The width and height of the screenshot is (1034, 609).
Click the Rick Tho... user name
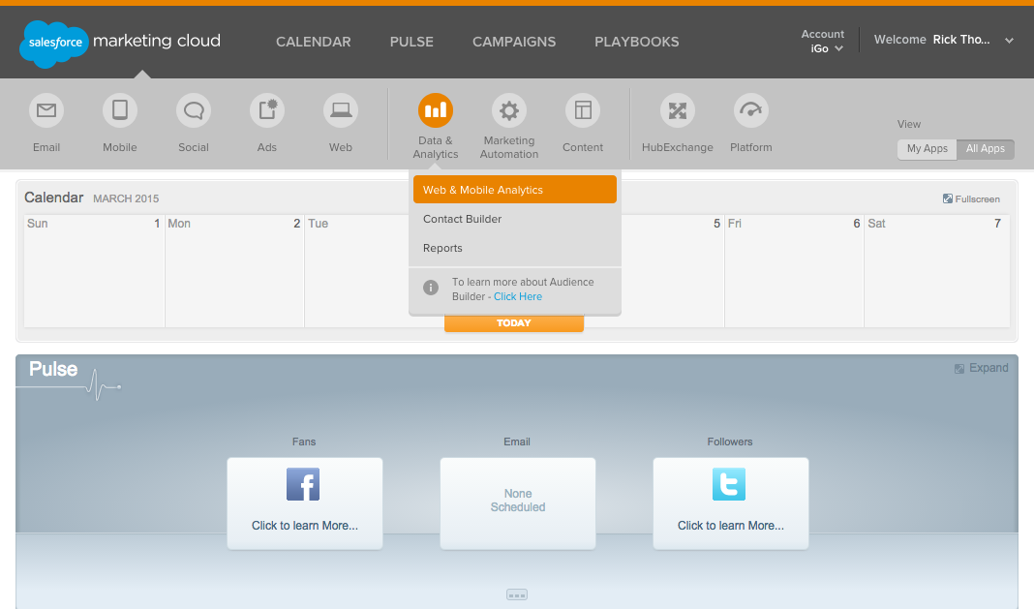point(960,40)
